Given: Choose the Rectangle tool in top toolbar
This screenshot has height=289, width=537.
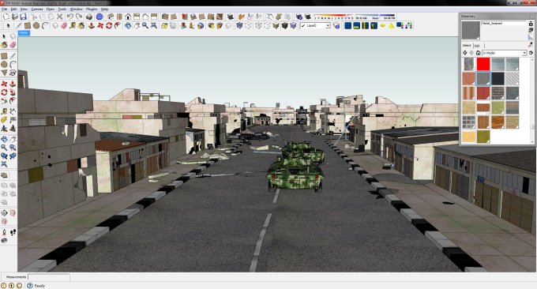Looking at the screenshot, I should tap(28, 26).
